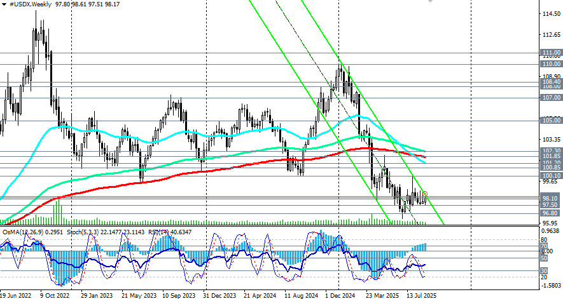Select the 107.00 price level label
This screenshot has height=299, width=563.
tap(552, 98)
